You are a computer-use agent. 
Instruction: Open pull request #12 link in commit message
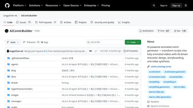point(46,51)
